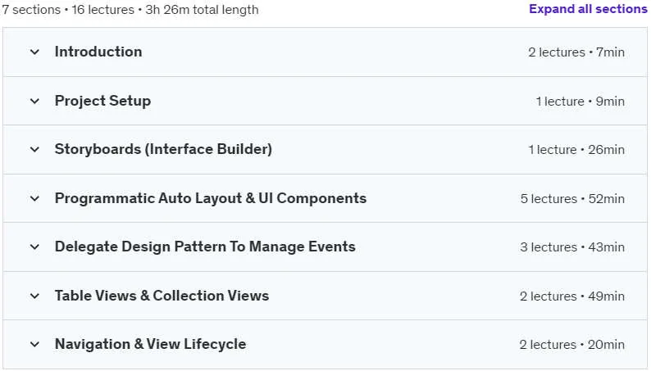Click the '2 lectures • 20min' label
This screenshot has height=371, width=651.
click(572, 345)
